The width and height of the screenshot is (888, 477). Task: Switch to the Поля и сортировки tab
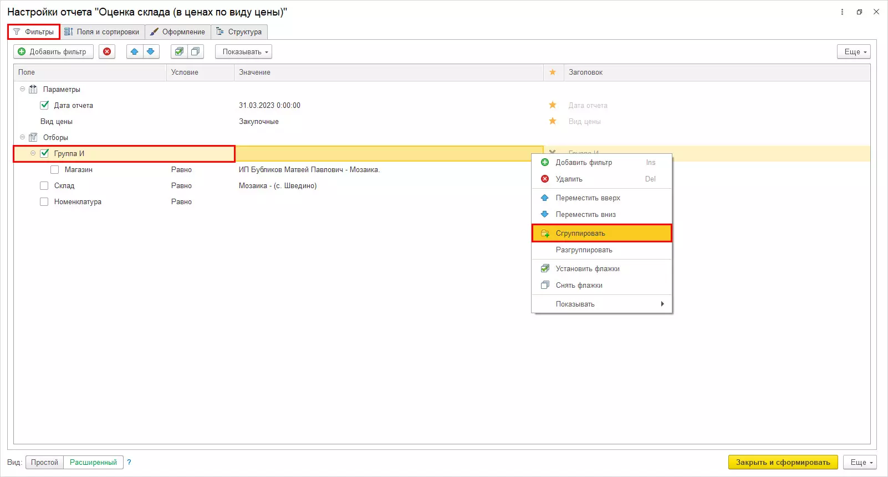(102, 32)
